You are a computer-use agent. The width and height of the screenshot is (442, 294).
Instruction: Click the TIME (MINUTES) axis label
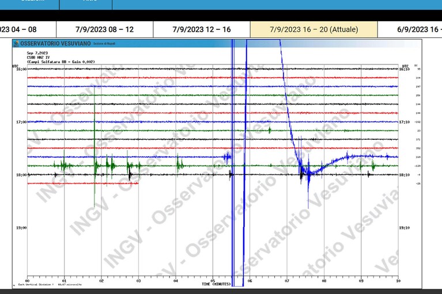click(217, 284)
